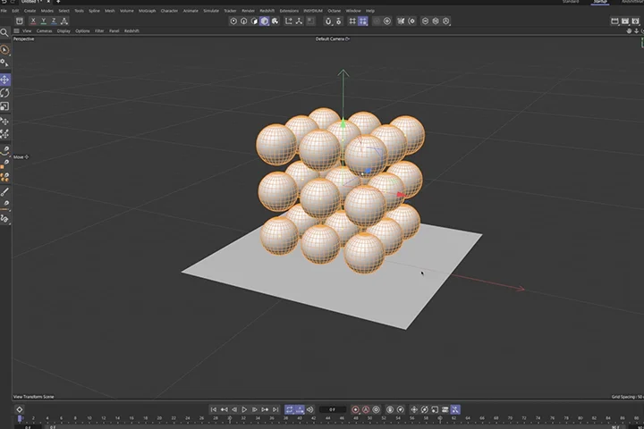
Task: Select the Scale tool in left palette
Action: click(x=5, y=106)
